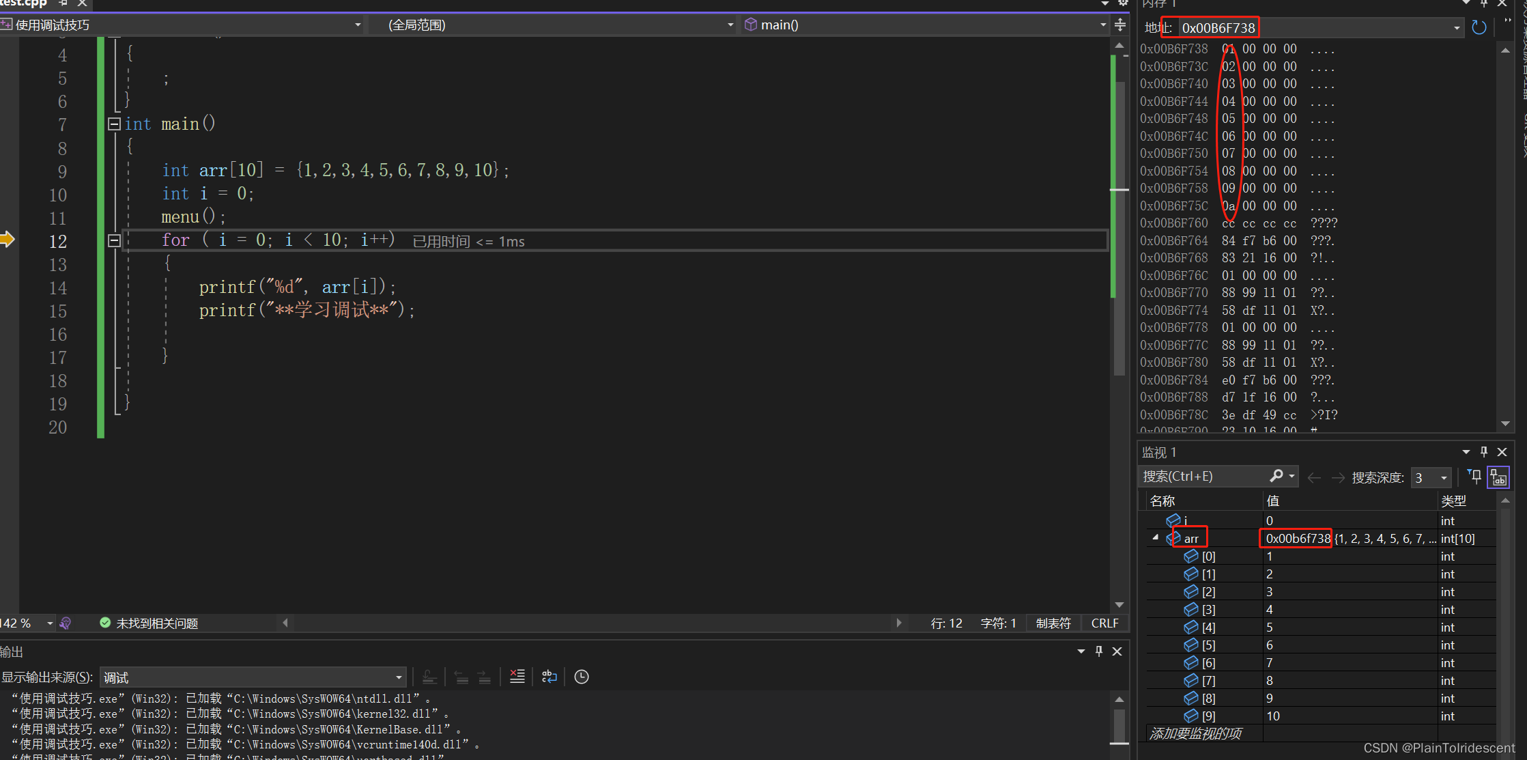The height and width of the screenshot is (760, 1527).
Task: Select the arr variable in watch
Action: pyautogui.click(x=1191, y=539)
